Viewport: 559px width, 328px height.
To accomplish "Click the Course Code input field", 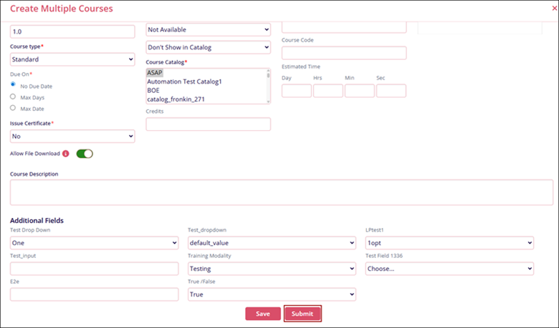I will click(x=344, y=53).
